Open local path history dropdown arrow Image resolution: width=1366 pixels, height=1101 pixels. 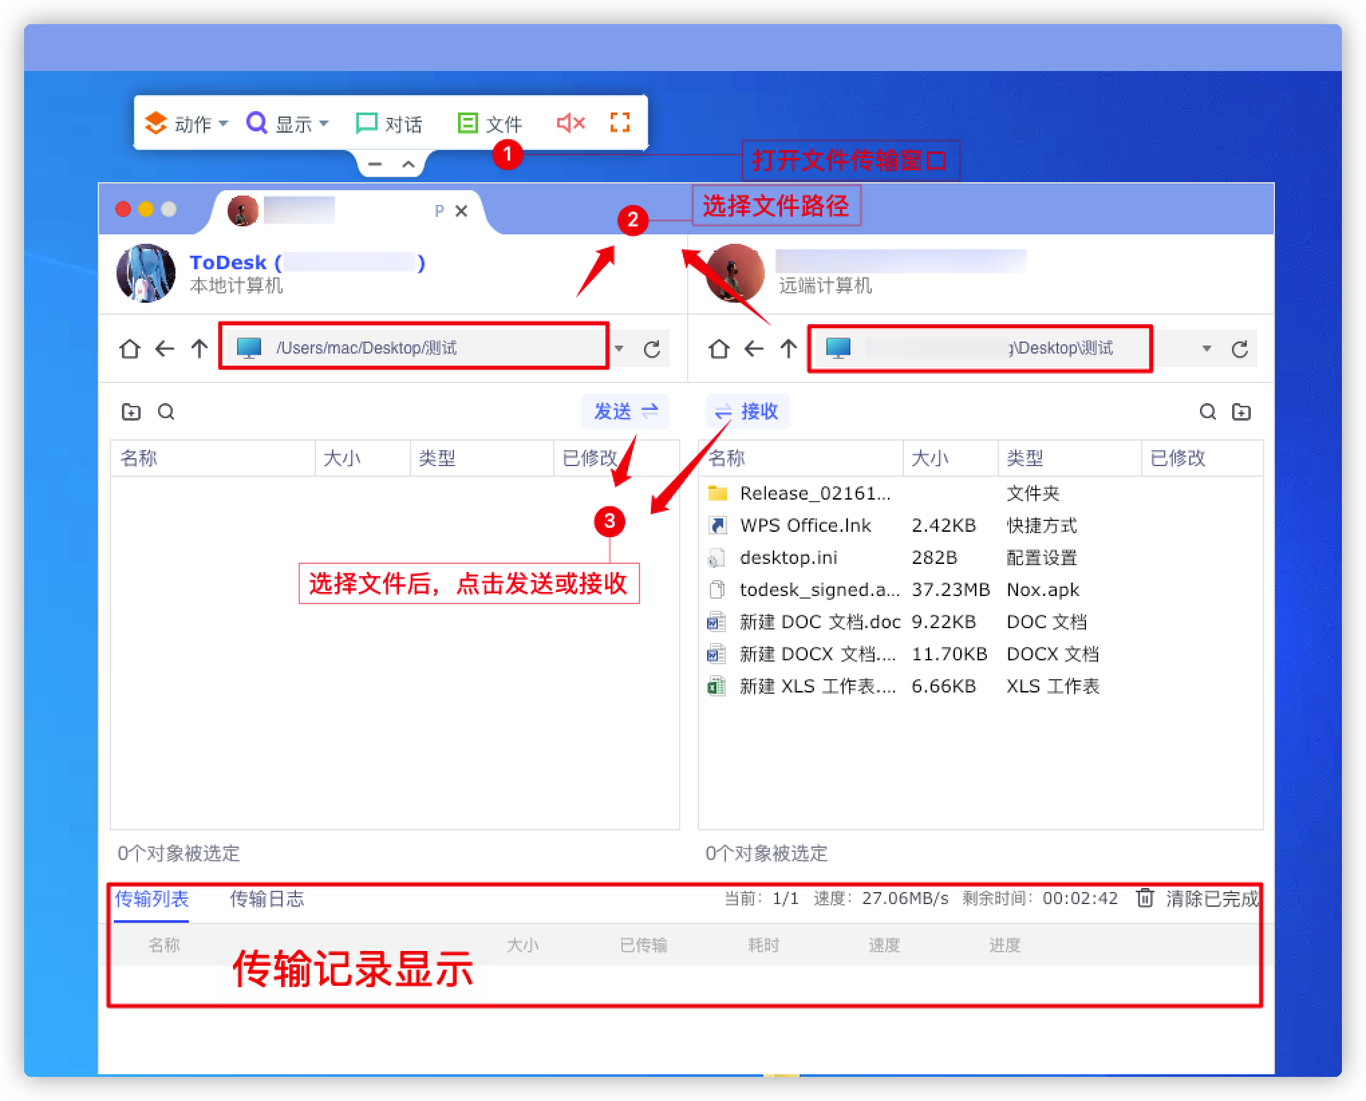[619, 348]
